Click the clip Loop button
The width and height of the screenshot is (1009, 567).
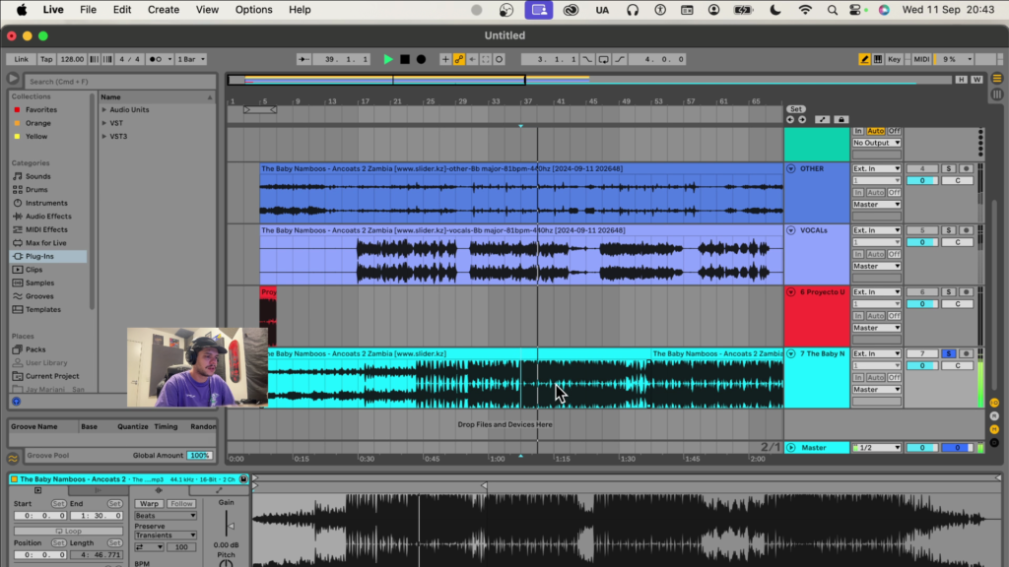(68, 532)
